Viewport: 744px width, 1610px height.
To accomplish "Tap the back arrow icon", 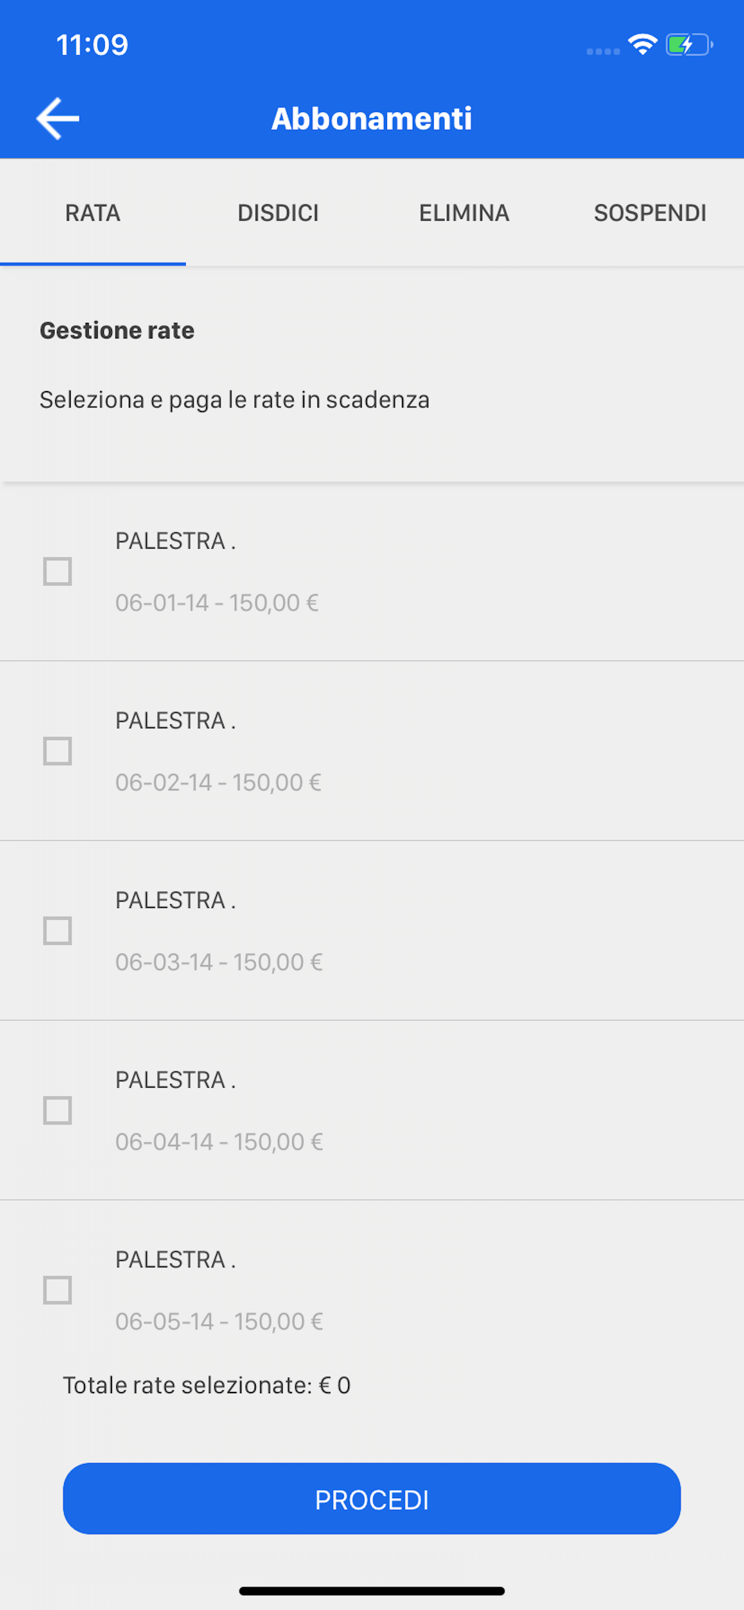I will tap(58, 118).
